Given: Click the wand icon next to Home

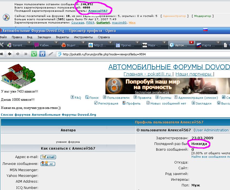Looking at the screenshot, I should pos(51,54).
